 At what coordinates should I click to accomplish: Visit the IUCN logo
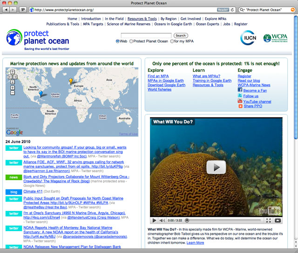pyautogui.click(x=248, y=38)
